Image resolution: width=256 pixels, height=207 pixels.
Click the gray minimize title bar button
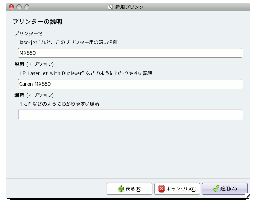click(x=19, y=7)
